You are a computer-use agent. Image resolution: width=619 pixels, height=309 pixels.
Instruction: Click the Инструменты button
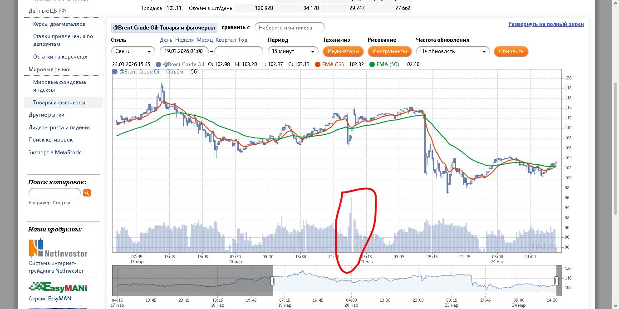(x=390, y=51)
